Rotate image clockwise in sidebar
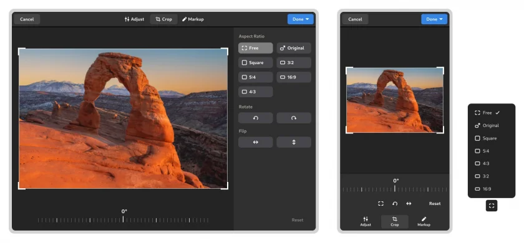The image size is (524, 243). point(294,118)
